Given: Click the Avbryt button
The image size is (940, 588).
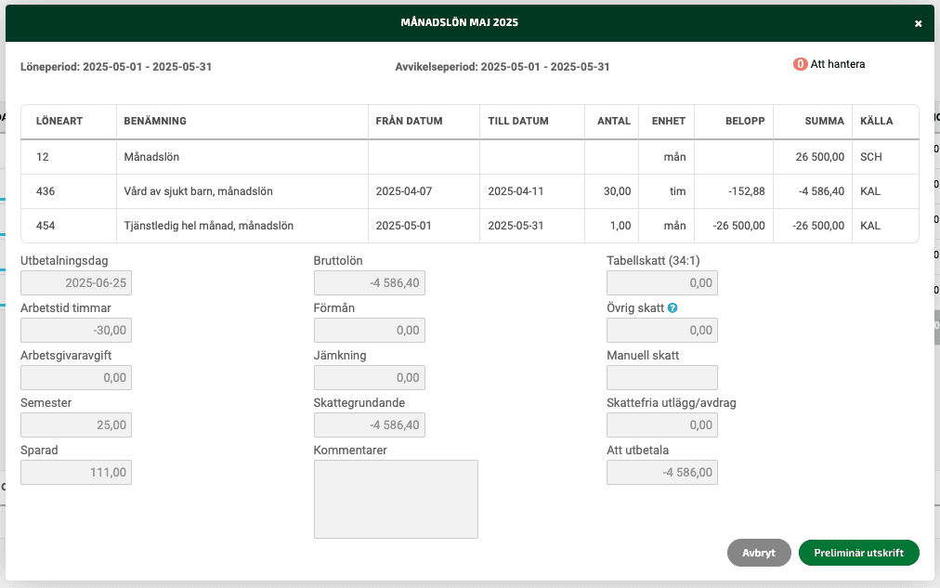Looking at the screenshot, I should (759, 553).
